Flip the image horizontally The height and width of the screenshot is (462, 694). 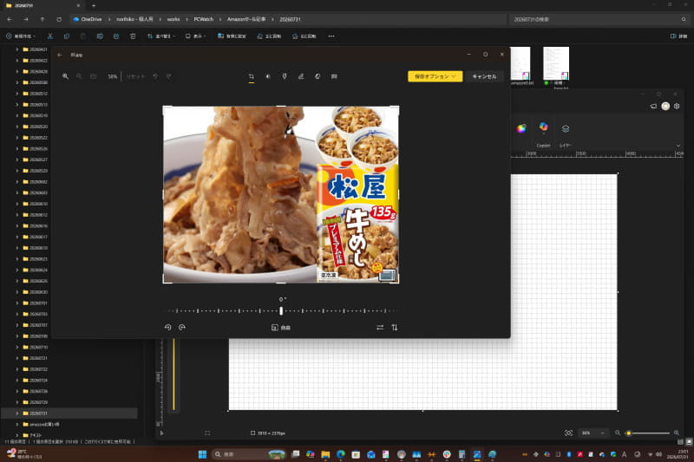(380, 328)
